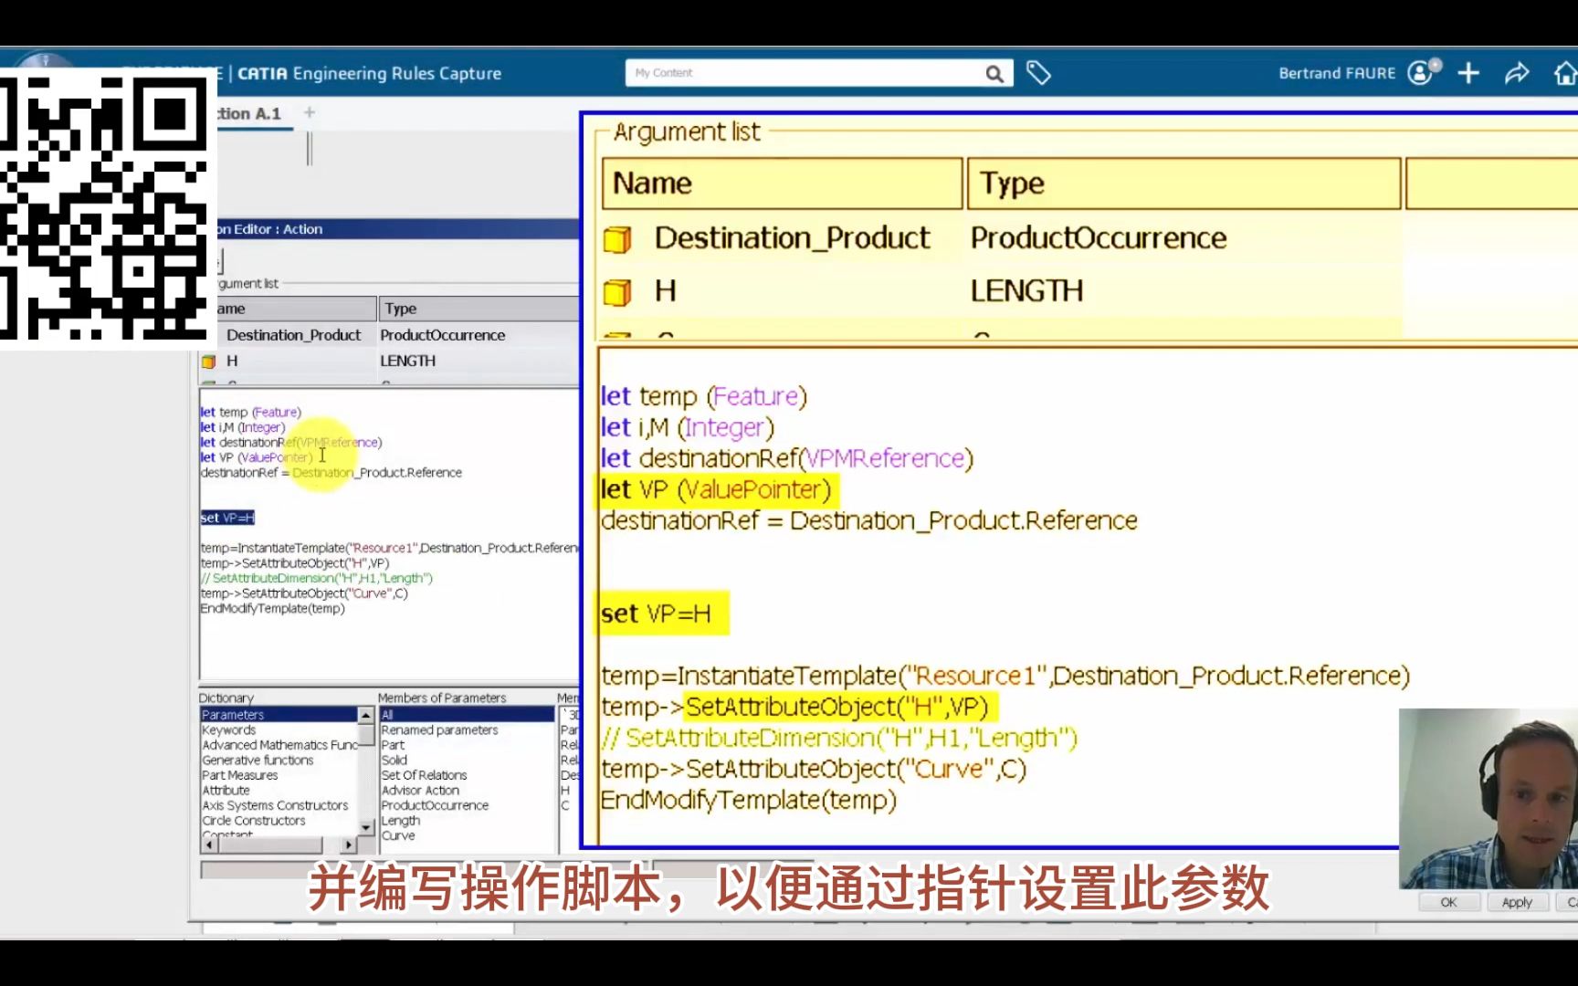Select Advanced Mathematics Functions in Dictionary

279,745
